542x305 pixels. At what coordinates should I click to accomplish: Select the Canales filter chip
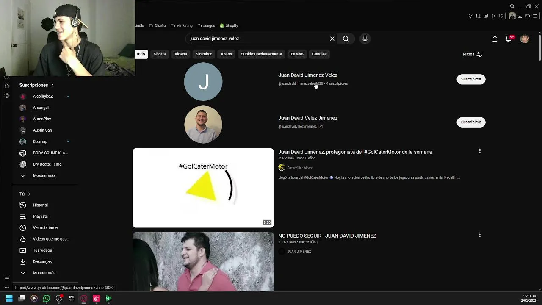319,54
